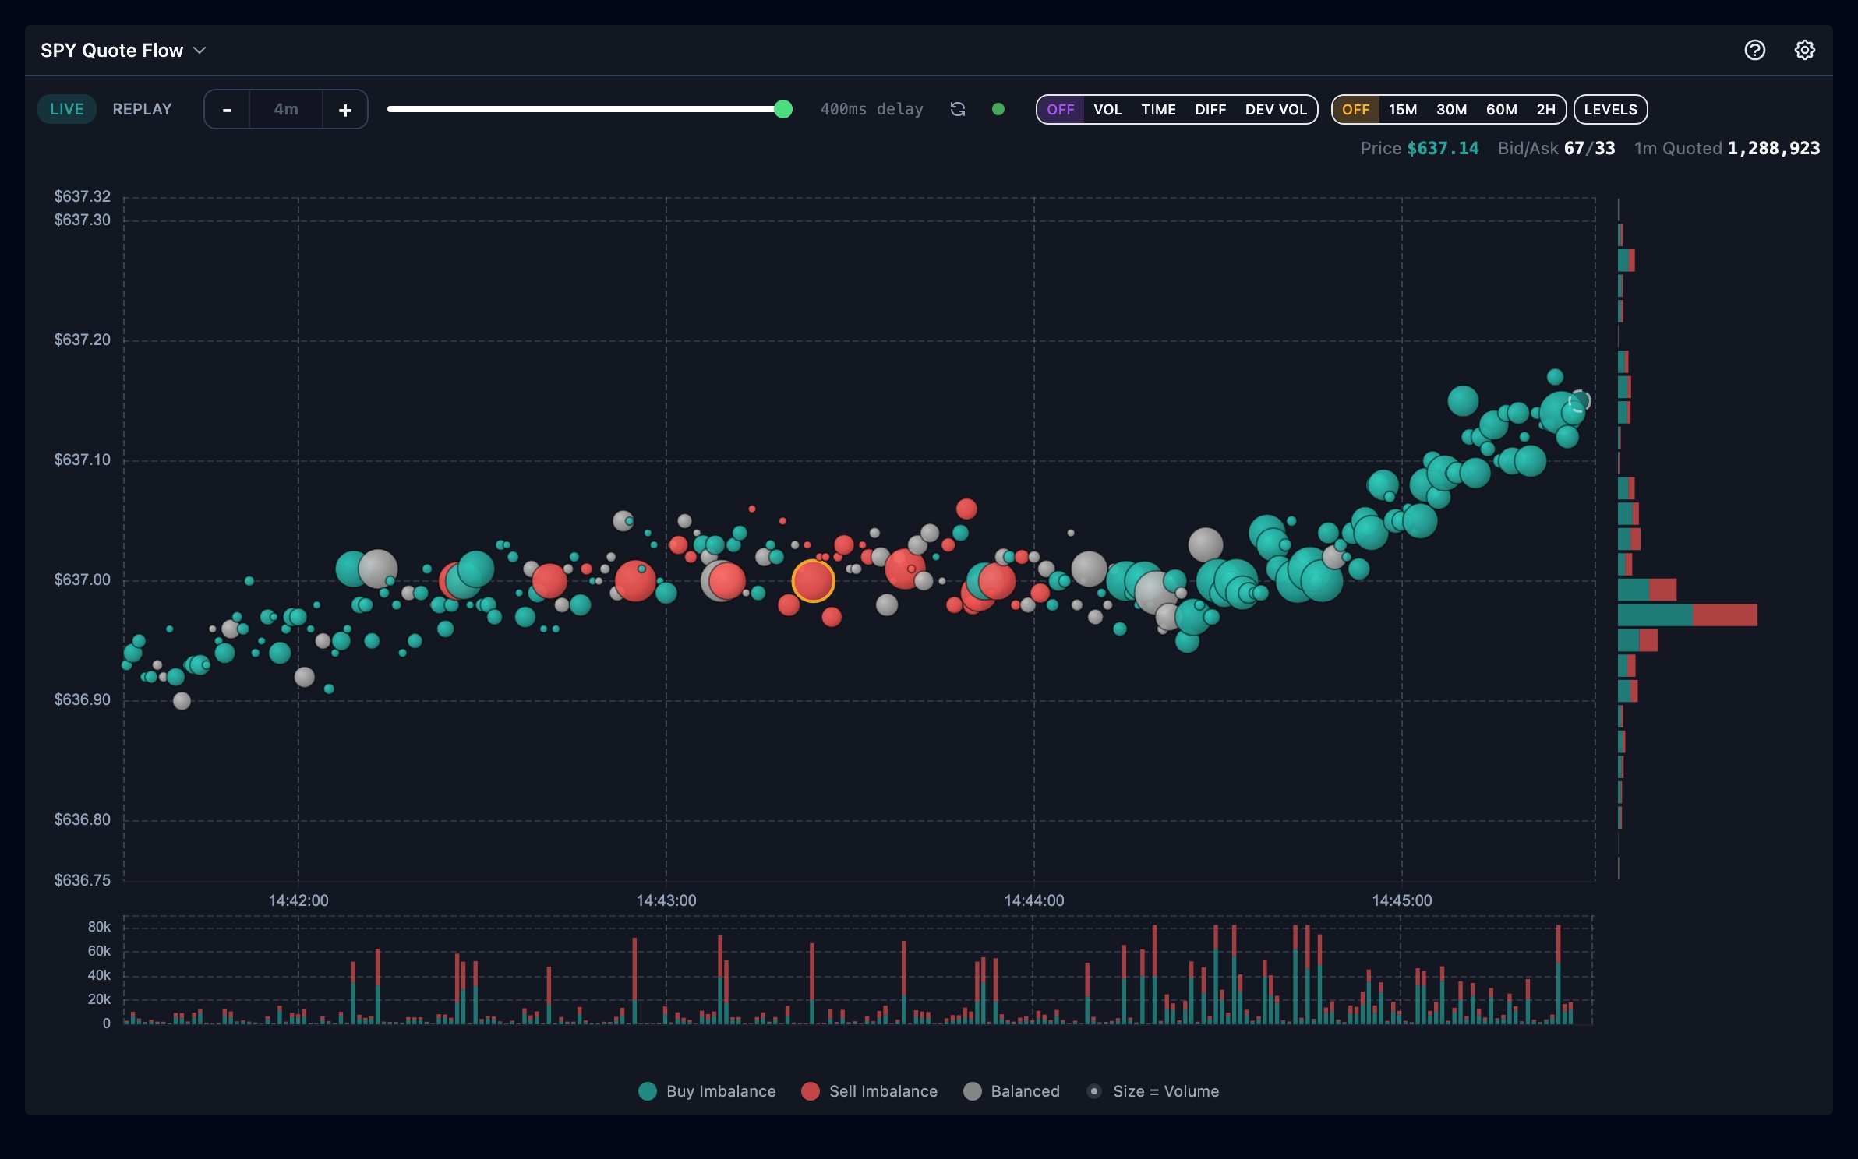Toggle Buy Imbalance legend item
1858x1159 pixels.
pos(707,1091)
